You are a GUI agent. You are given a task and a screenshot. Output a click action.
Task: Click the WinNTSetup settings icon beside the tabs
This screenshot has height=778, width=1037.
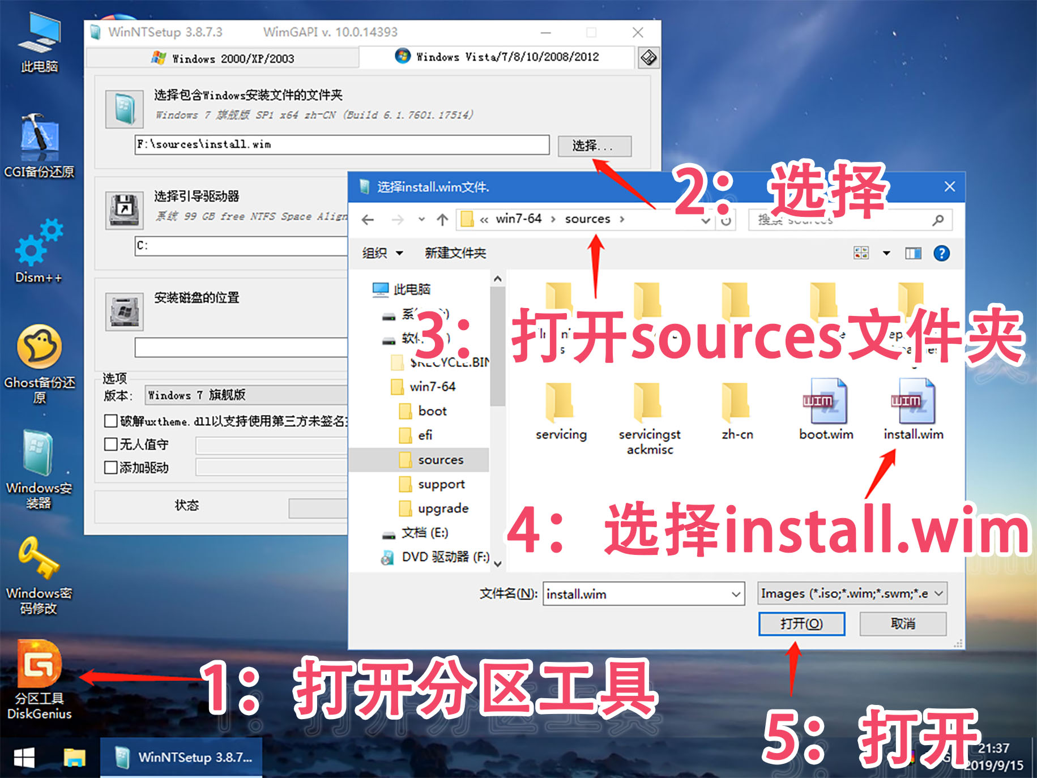point(648,57)
